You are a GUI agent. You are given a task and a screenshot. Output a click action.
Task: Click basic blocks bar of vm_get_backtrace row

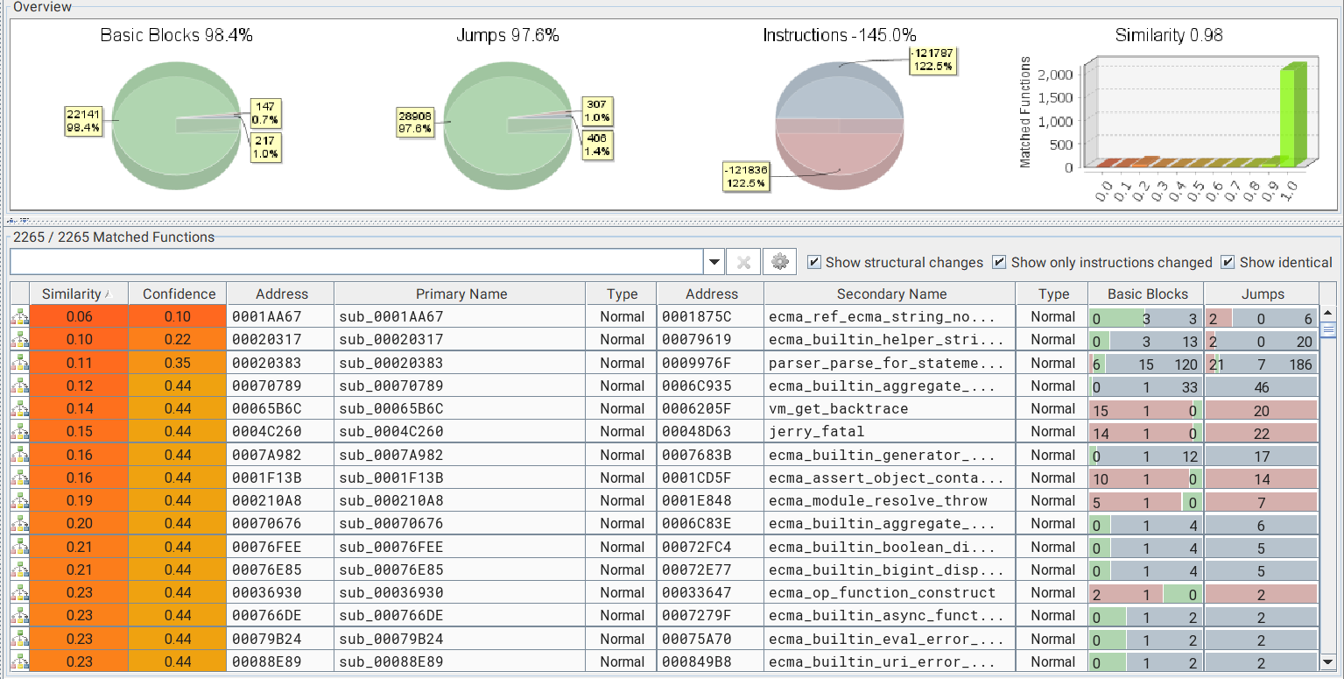coord(1146,409)
